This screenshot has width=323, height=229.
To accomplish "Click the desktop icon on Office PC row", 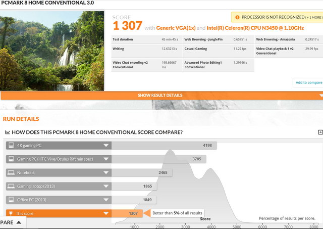I will pos(11,200).
